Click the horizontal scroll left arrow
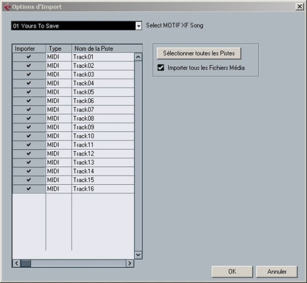The image size is (307, 283). point(17,263)
